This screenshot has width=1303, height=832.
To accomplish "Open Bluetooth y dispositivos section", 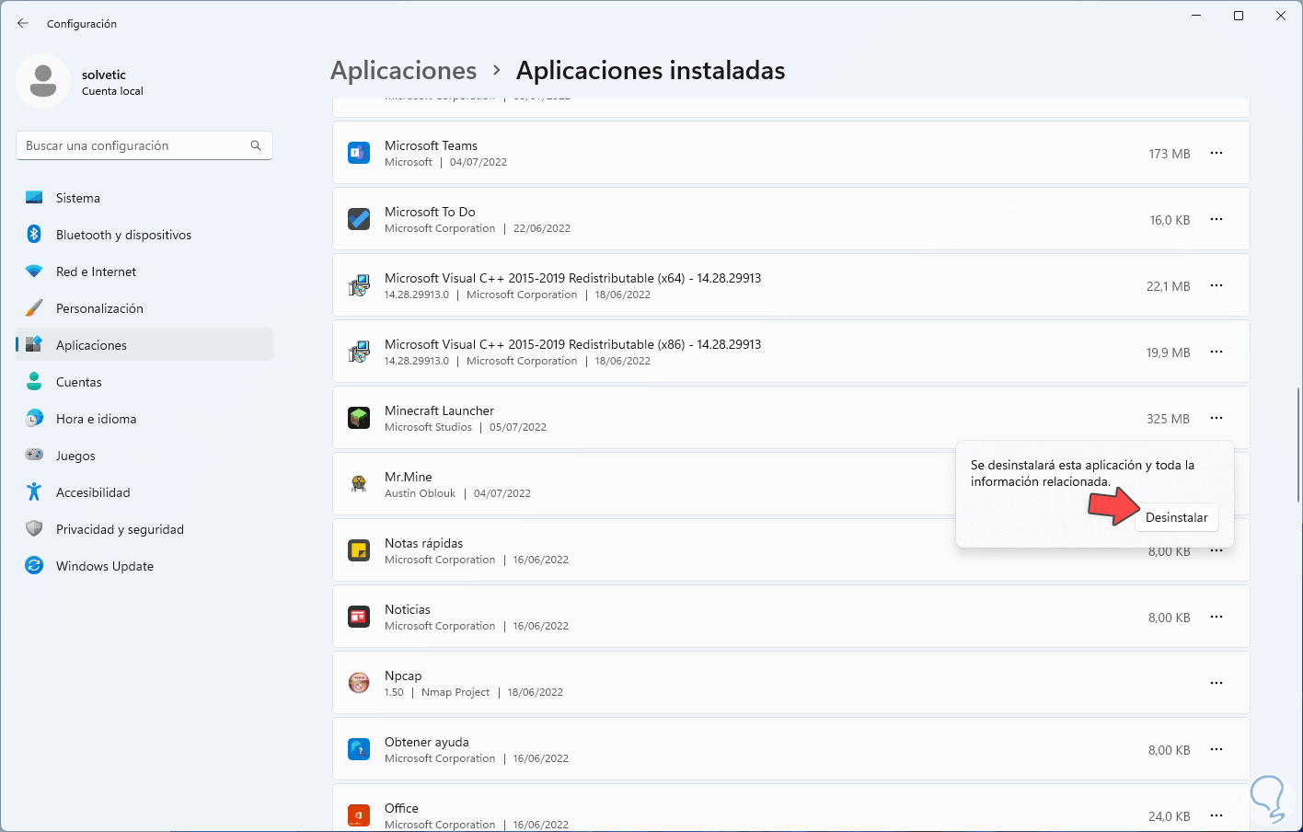I will pos(144,235).
